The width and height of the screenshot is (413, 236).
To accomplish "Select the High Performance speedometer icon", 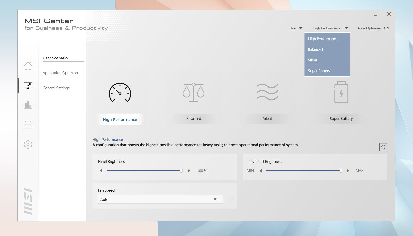I will [120, 92].
